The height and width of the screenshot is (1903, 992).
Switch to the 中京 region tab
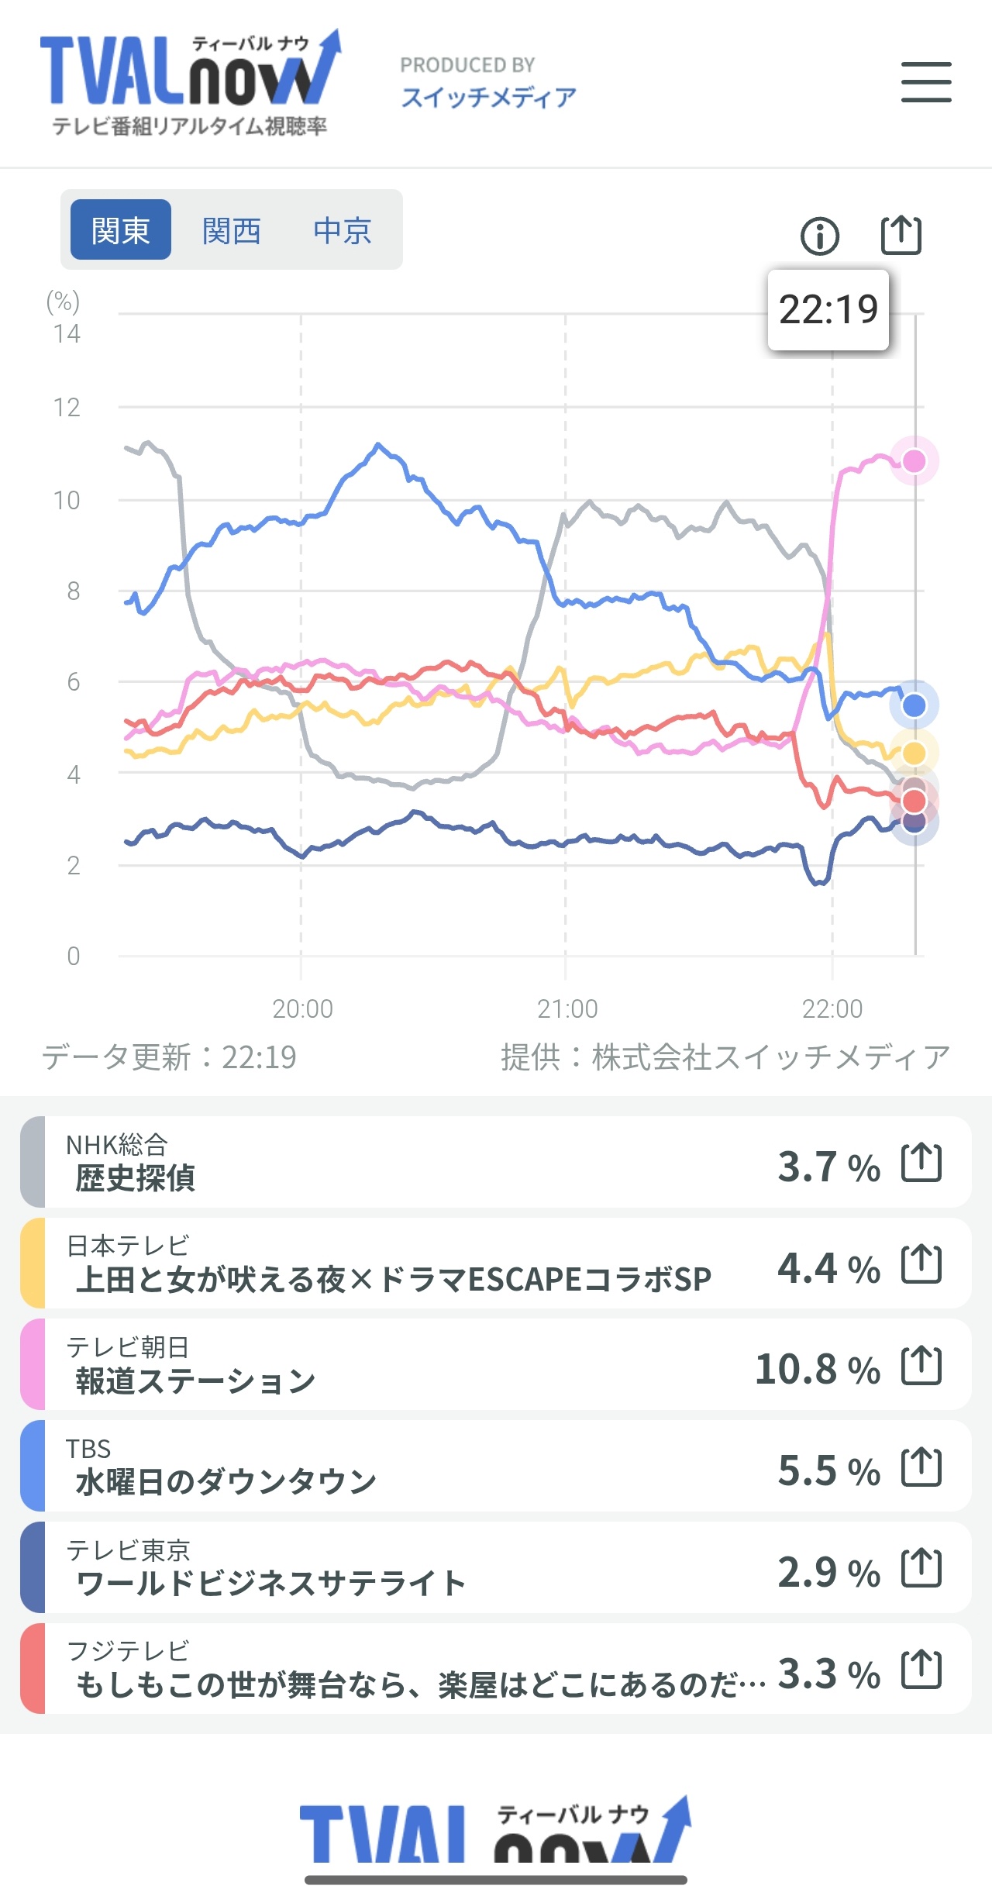coord(342,230)
